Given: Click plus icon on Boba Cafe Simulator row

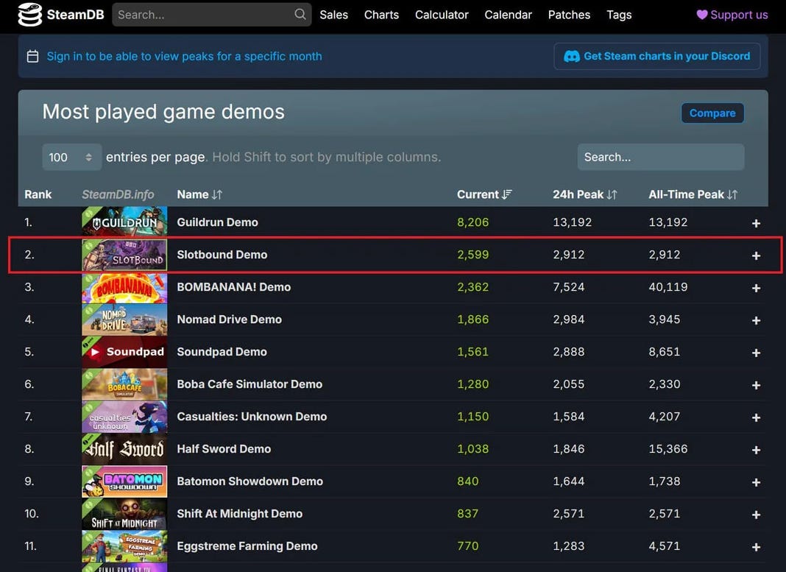Looking at the screenshot, I should tap(756, 385).
